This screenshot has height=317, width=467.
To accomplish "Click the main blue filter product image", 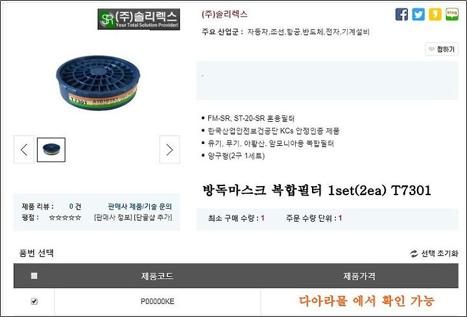I will pos(98,82).
